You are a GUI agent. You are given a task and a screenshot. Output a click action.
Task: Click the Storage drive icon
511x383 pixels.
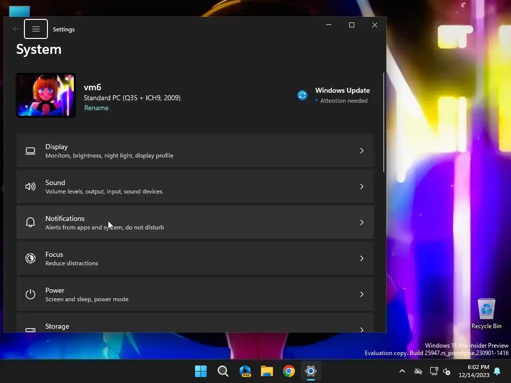click(x=30, y=330)
